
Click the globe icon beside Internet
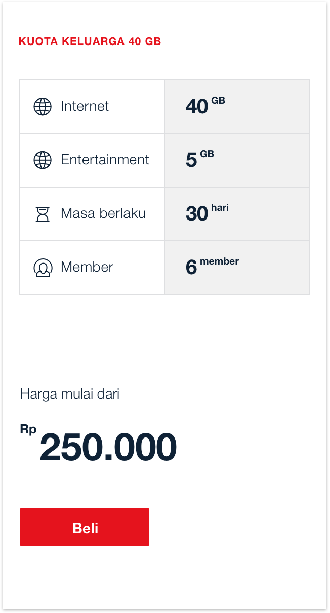(x=43, y=107)
